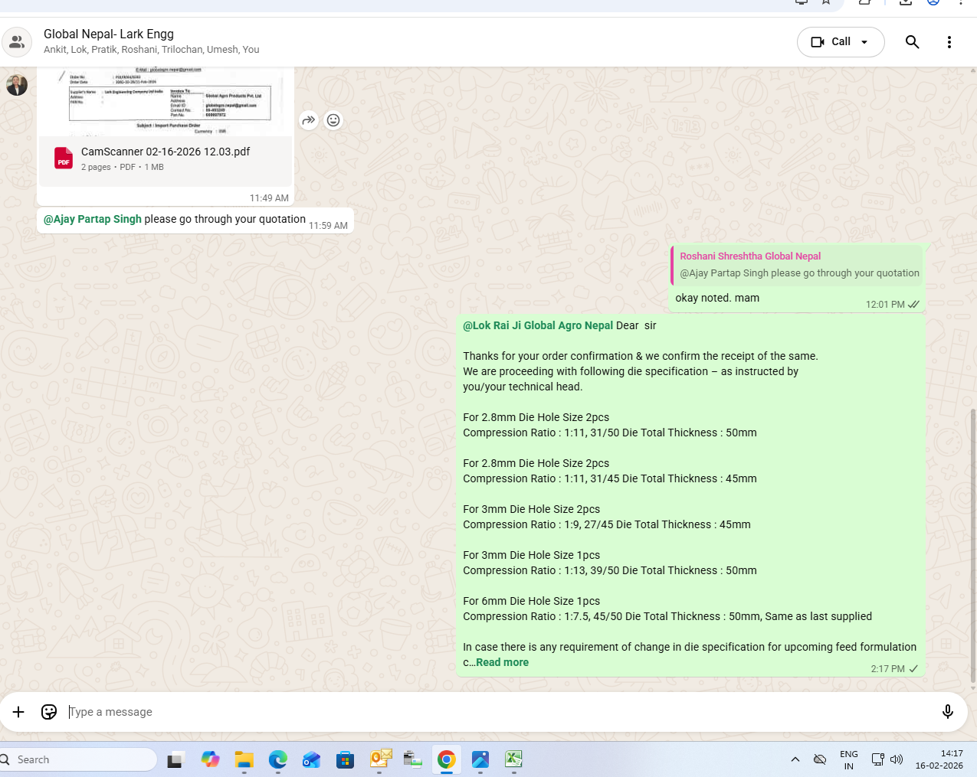977x777 pixels.
Task: Expand the message with Read more
Action: pyautogui.click(x=502, y=662)
